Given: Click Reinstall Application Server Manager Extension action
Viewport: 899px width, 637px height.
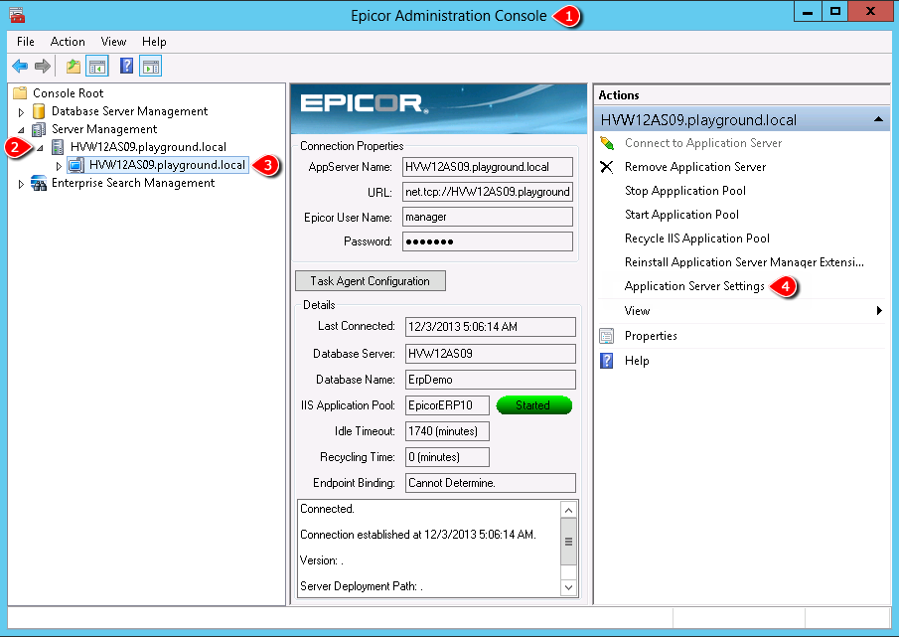Looking at the screenshot, I should (744, 262).
